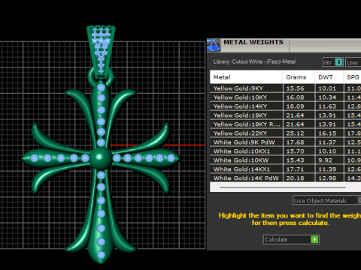Viewport: 361px width, 270px height.
Task: Select the cross pendant's center sphere
Action: point(101,157)
